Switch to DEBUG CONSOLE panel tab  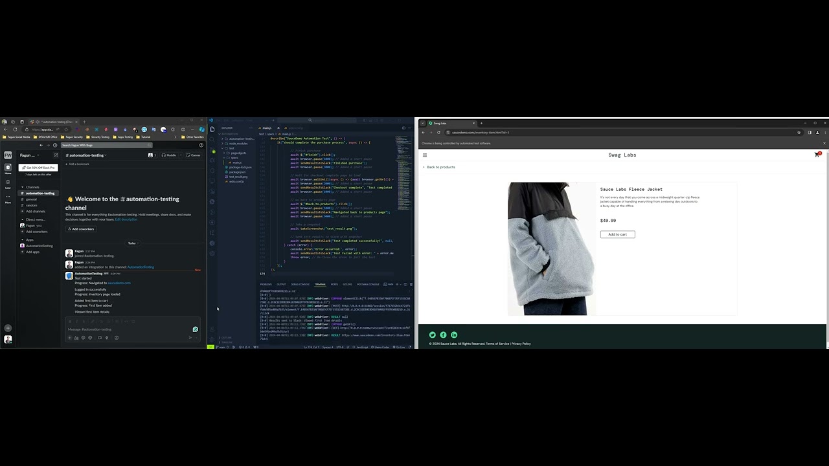300,284
